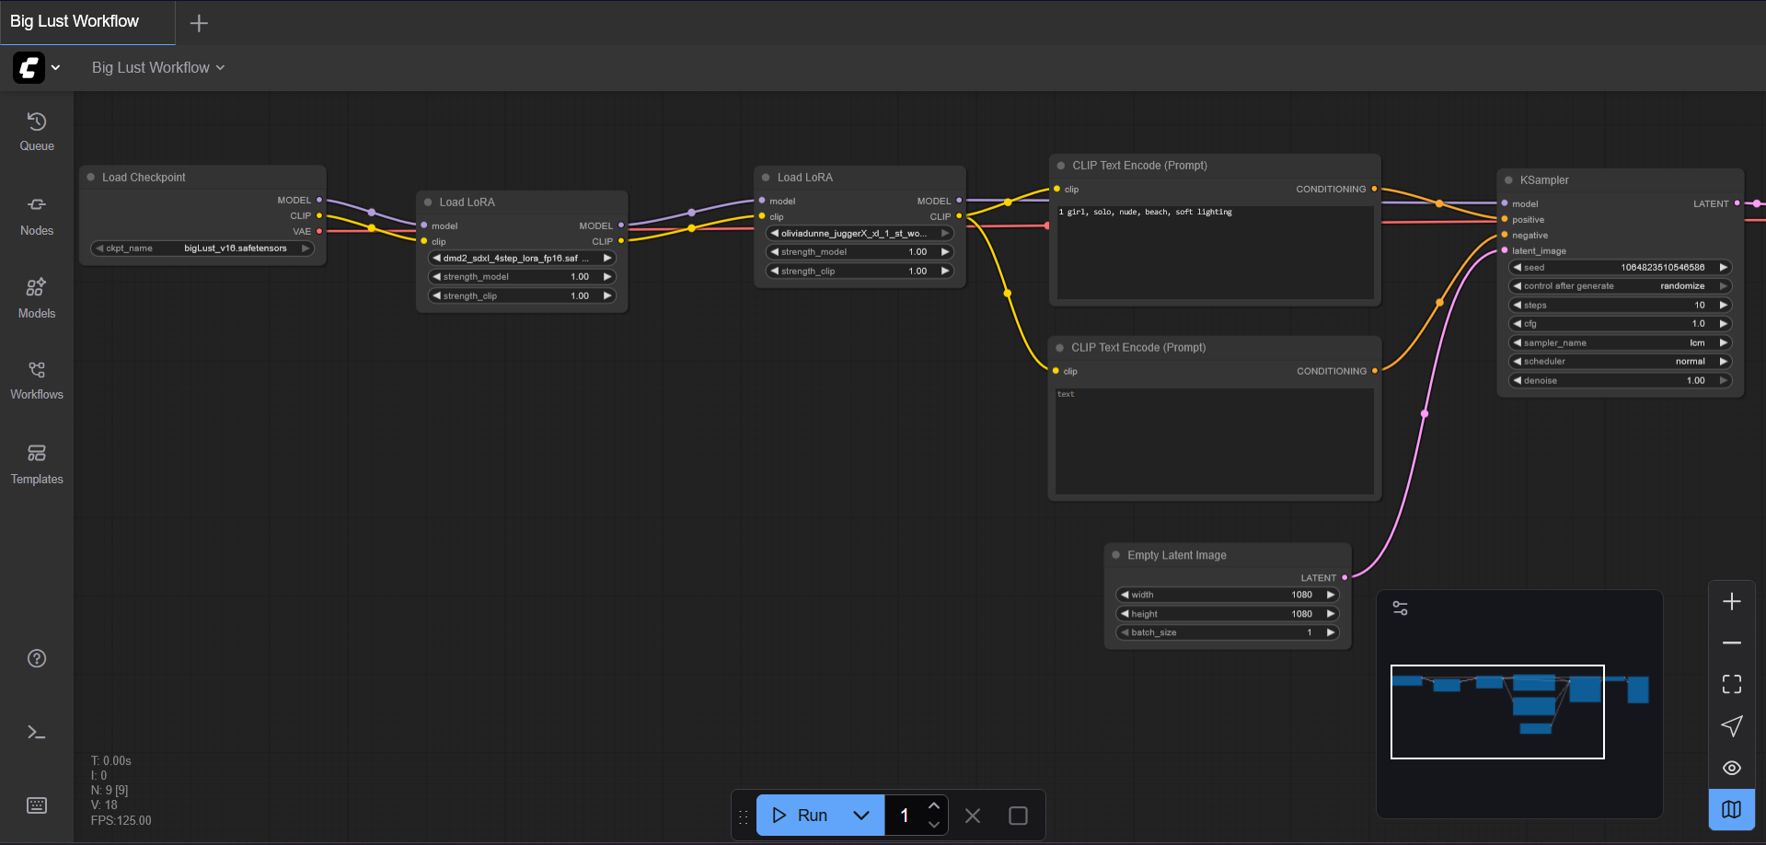Open the Nodes library sidebar
Viewport: 1766px width, 845px height.
[x=37, y=215]
